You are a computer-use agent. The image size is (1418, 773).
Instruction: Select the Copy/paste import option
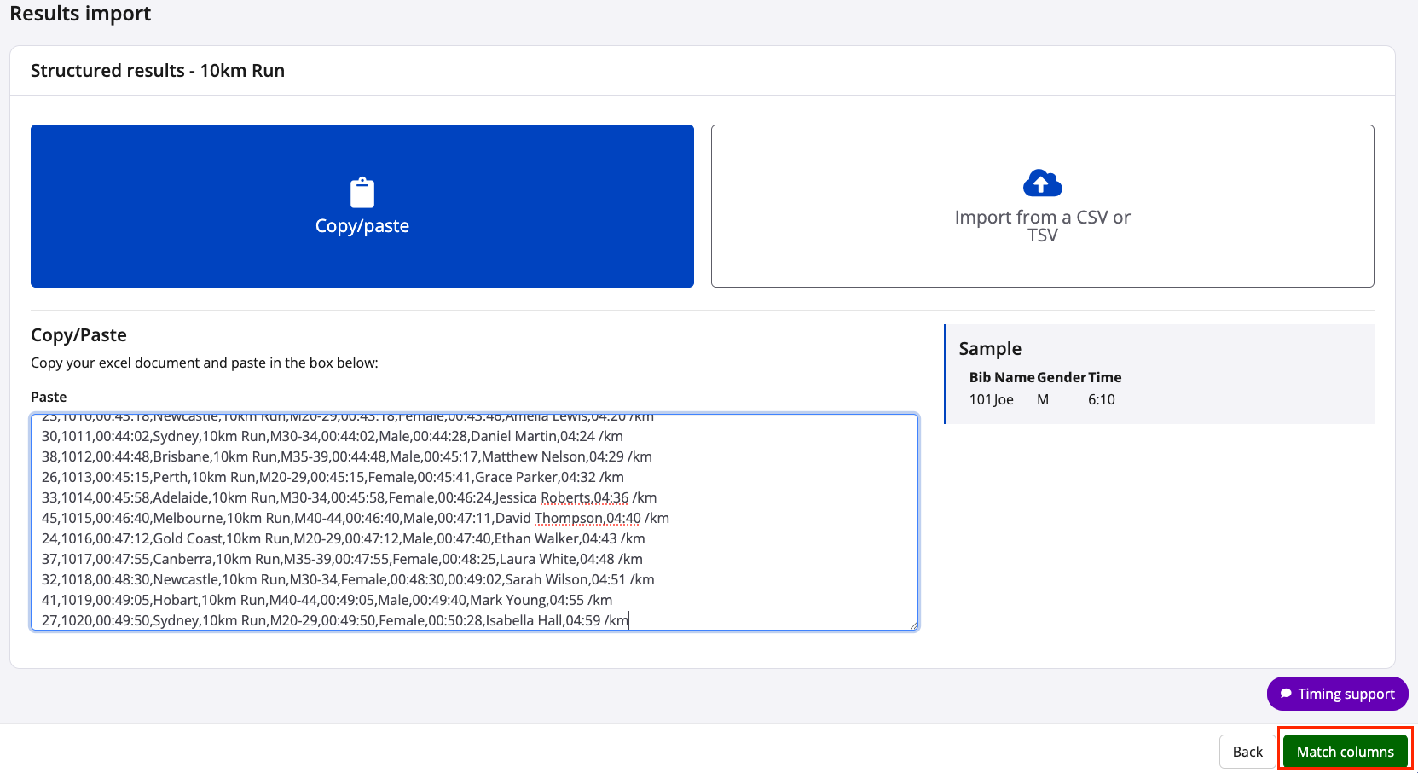[x=362, y=206]
